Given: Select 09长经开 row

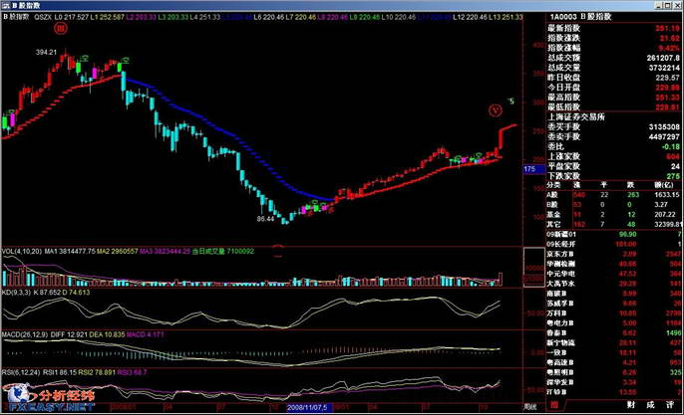Looking at the screenshot, I should click(x=614, y=244).
